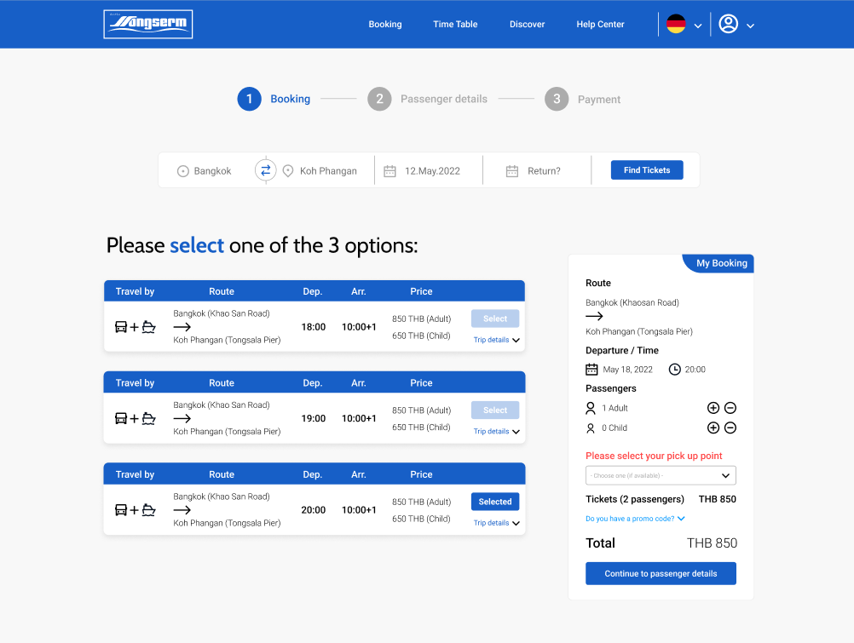The image size is (854, 643).
Task: Increase Adult passenger count with plus
Action: 713,408
